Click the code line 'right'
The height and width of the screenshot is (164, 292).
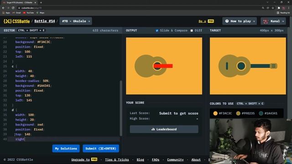20,139
